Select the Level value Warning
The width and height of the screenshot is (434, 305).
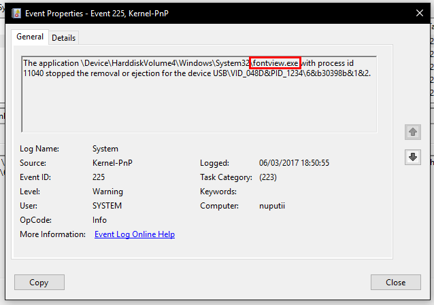[x=107, y=192]
